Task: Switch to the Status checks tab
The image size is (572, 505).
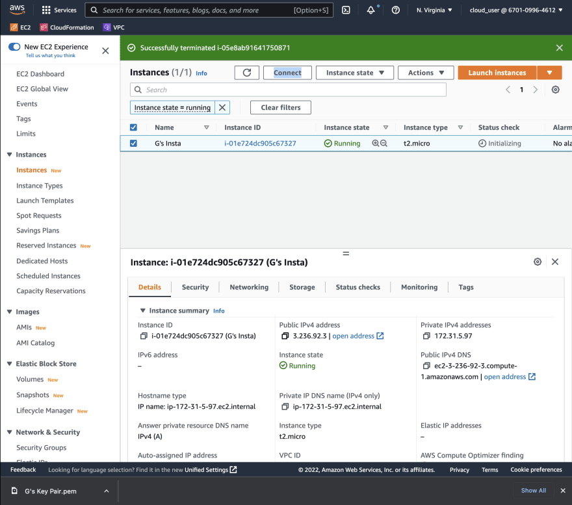Action: coord(358,287)
